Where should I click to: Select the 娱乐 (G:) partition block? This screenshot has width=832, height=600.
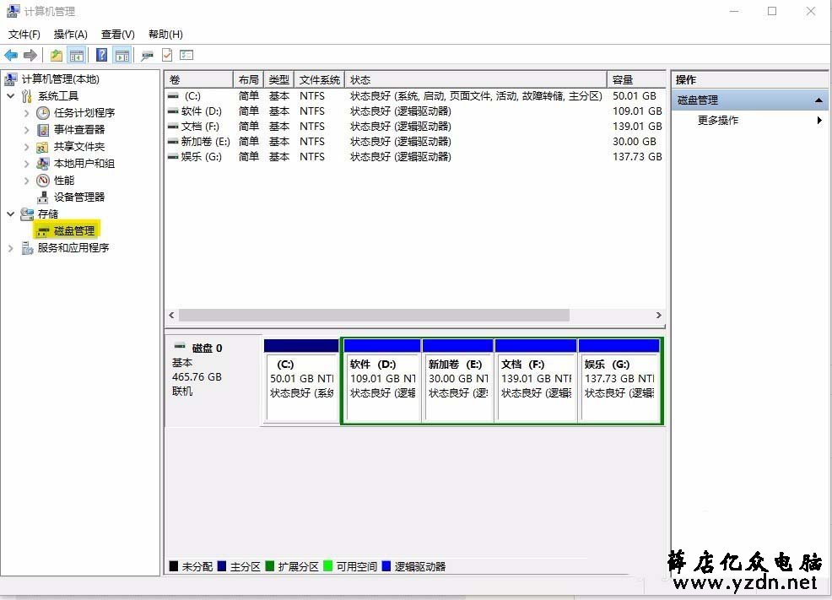pyautogui.click(x=619, y=381)
